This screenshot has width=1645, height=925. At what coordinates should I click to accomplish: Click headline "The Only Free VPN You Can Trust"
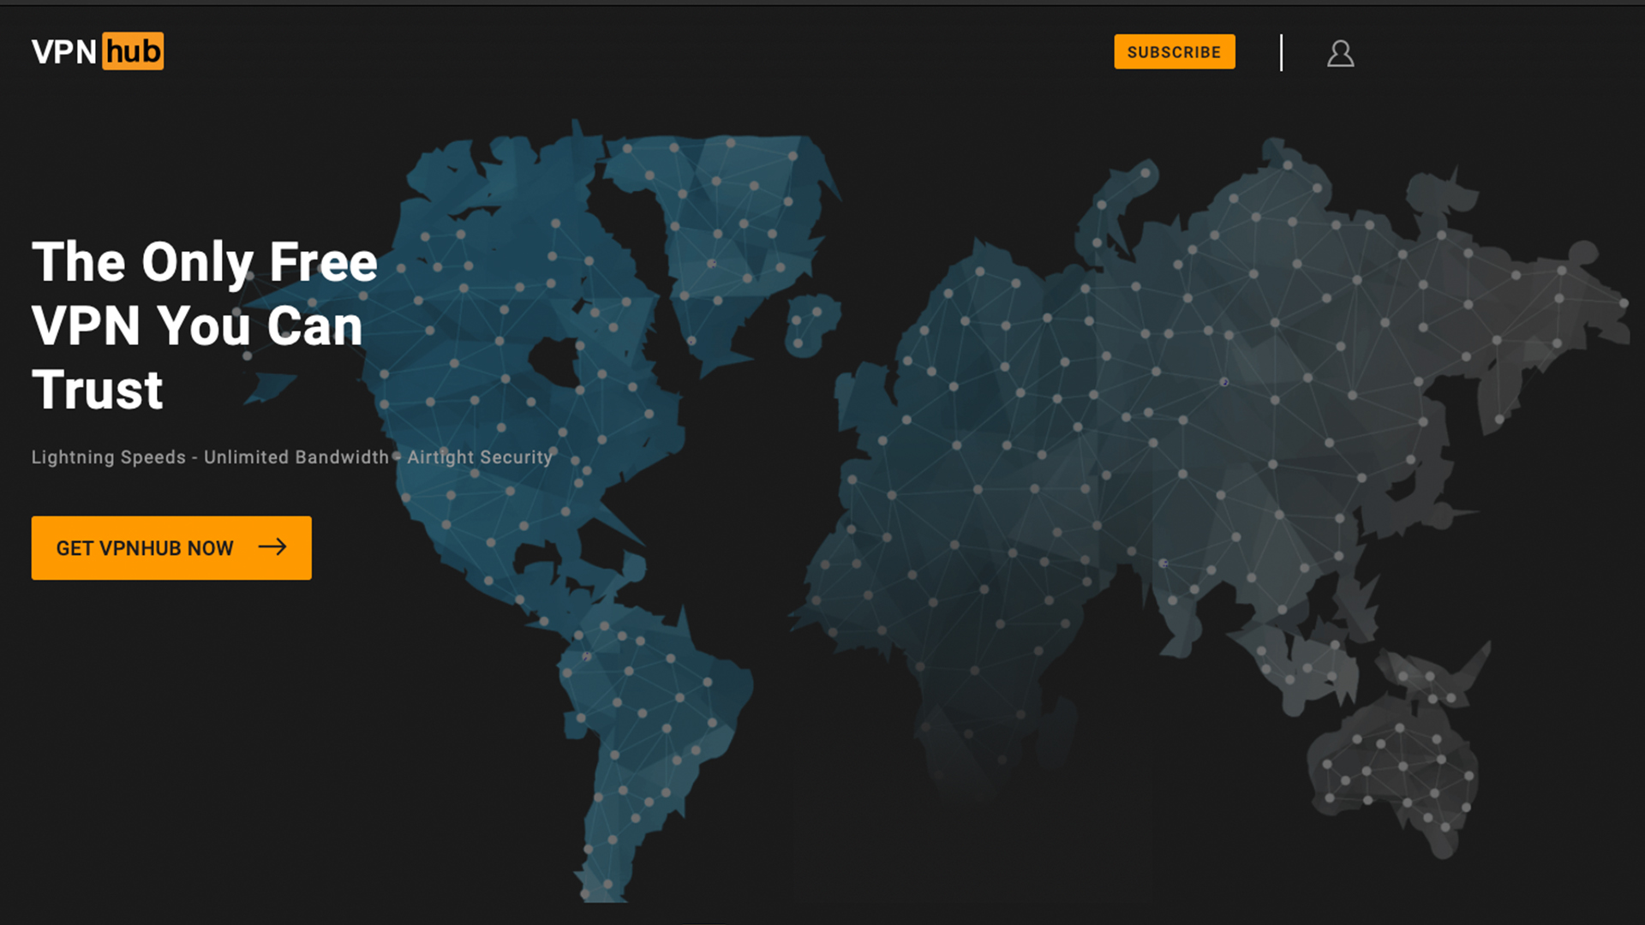click(205, 325)
